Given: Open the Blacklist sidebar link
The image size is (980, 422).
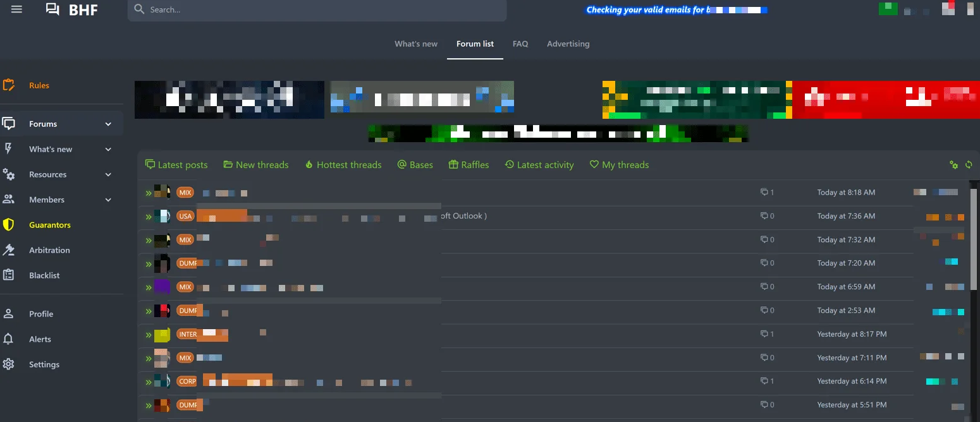Looking at the screenshot, I should [44, 275].
